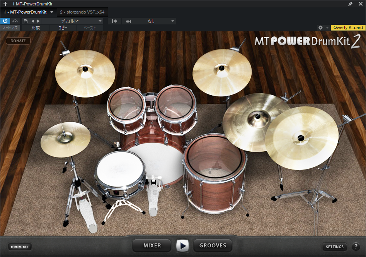Hit the left crash cymbal
The height and width of the screenshot is (257, 366).
click(85, 74)
